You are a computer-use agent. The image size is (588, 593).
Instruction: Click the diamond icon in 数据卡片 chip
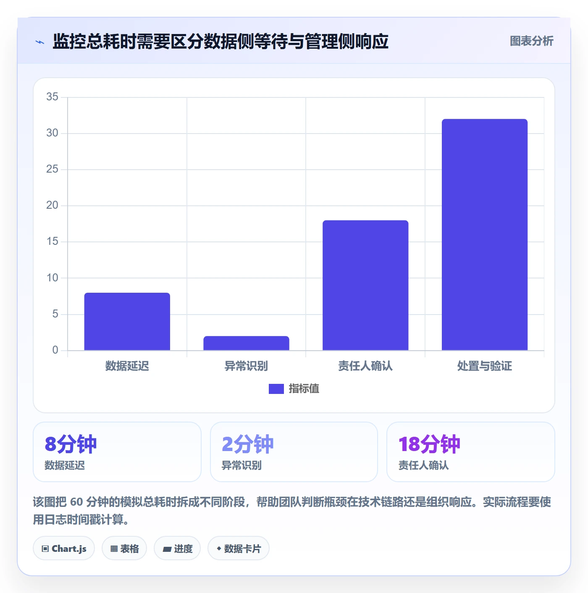point(219,548)
